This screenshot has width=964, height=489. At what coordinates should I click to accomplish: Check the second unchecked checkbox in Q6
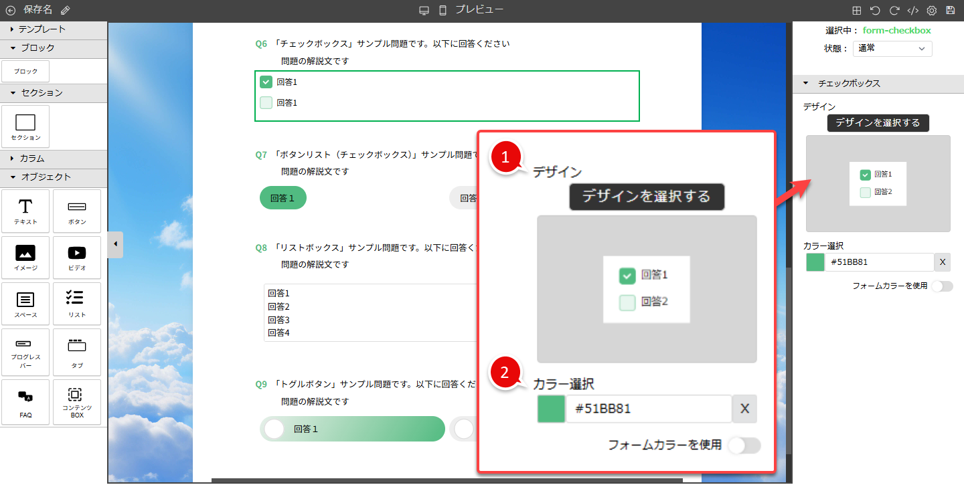tap(266, 102)
